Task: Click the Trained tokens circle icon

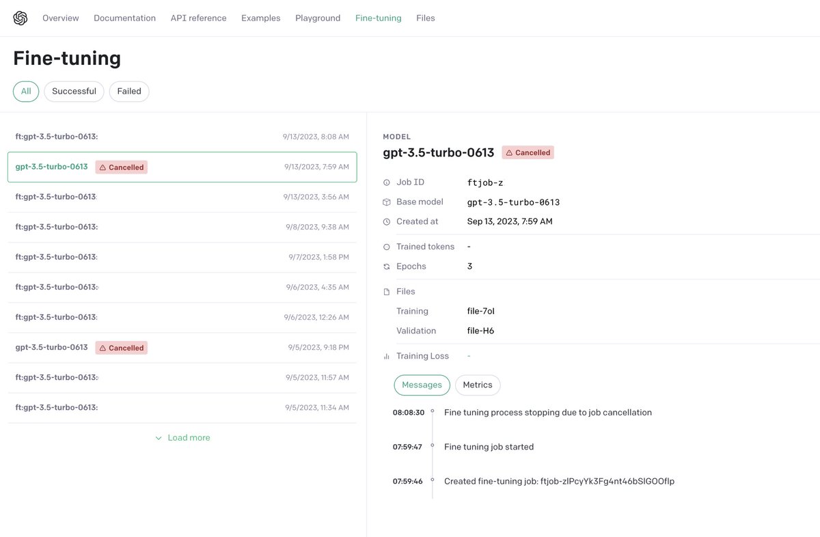Action: (x=387, y=247)
